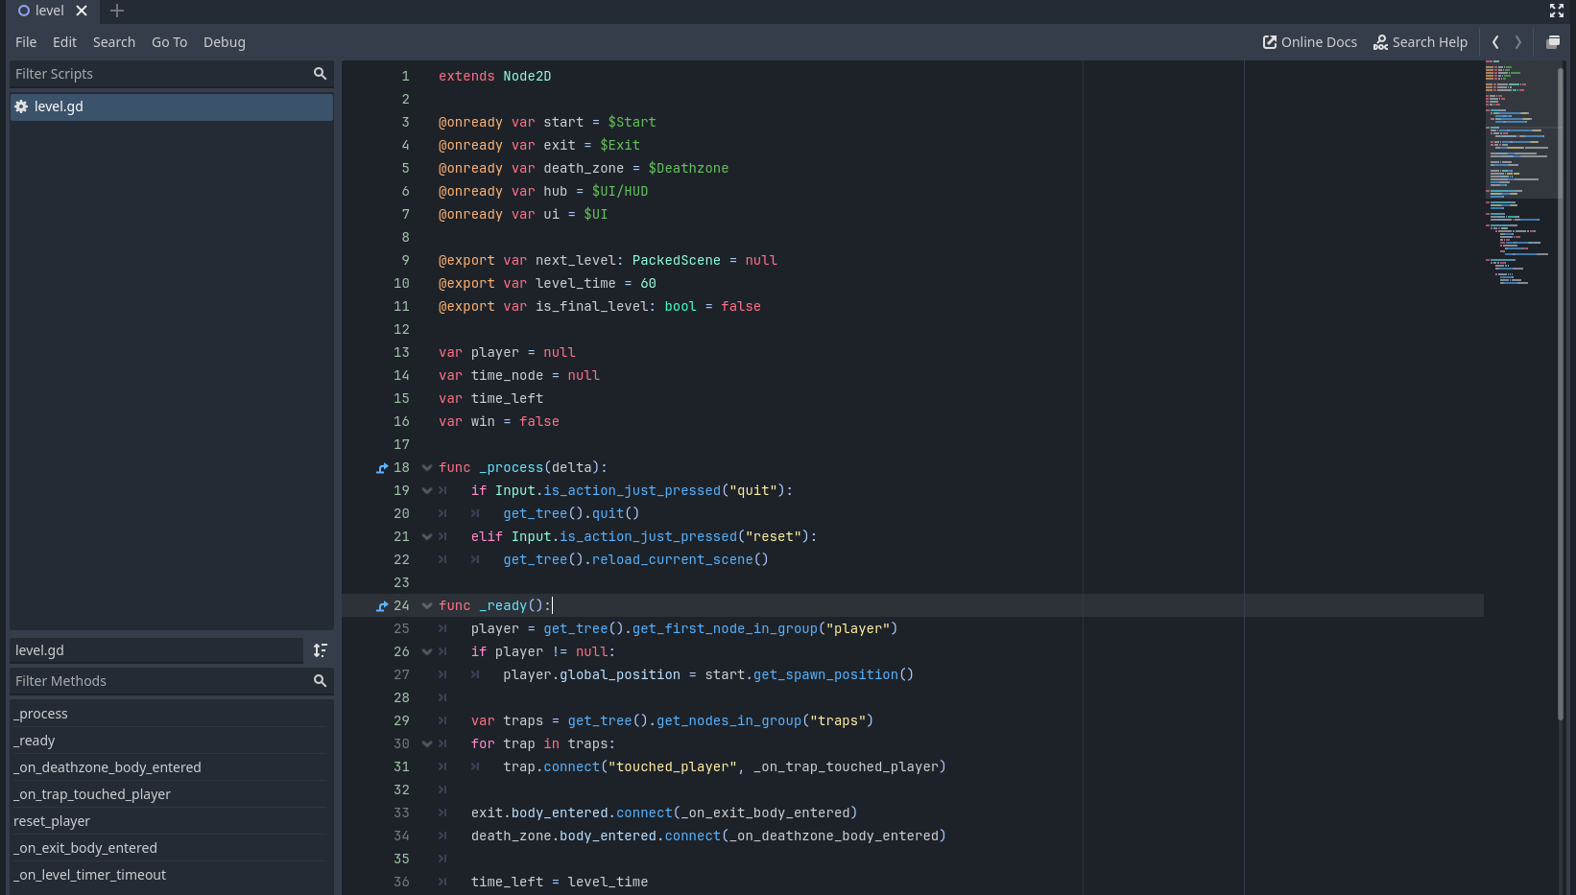Fold the for loop at line 30
Screen dimensions: 1576x895
427,744
